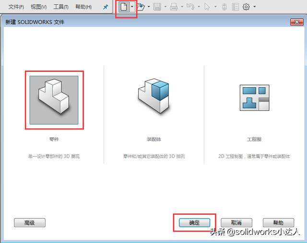Screen dimensions: 307x243
Task: Click the Save disk icon
Action: (x=157, y=7)
